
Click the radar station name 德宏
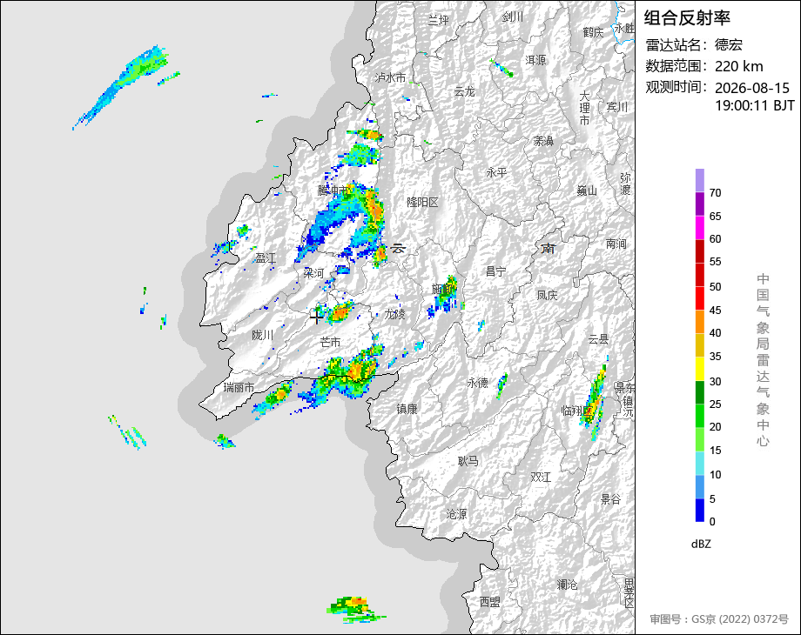click(729, 44)
